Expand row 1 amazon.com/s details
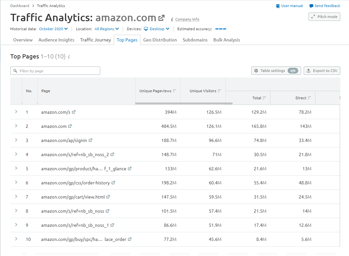Image resolution: width=349 pixels, height=256 pixels. pyautogui.click(x=16, y=112)
